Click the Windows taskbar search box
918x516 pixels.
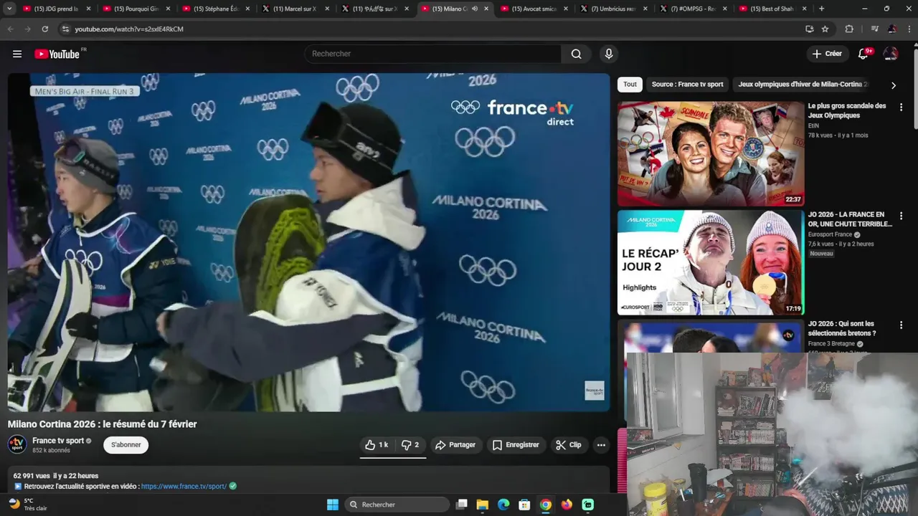tap(397, 505)
